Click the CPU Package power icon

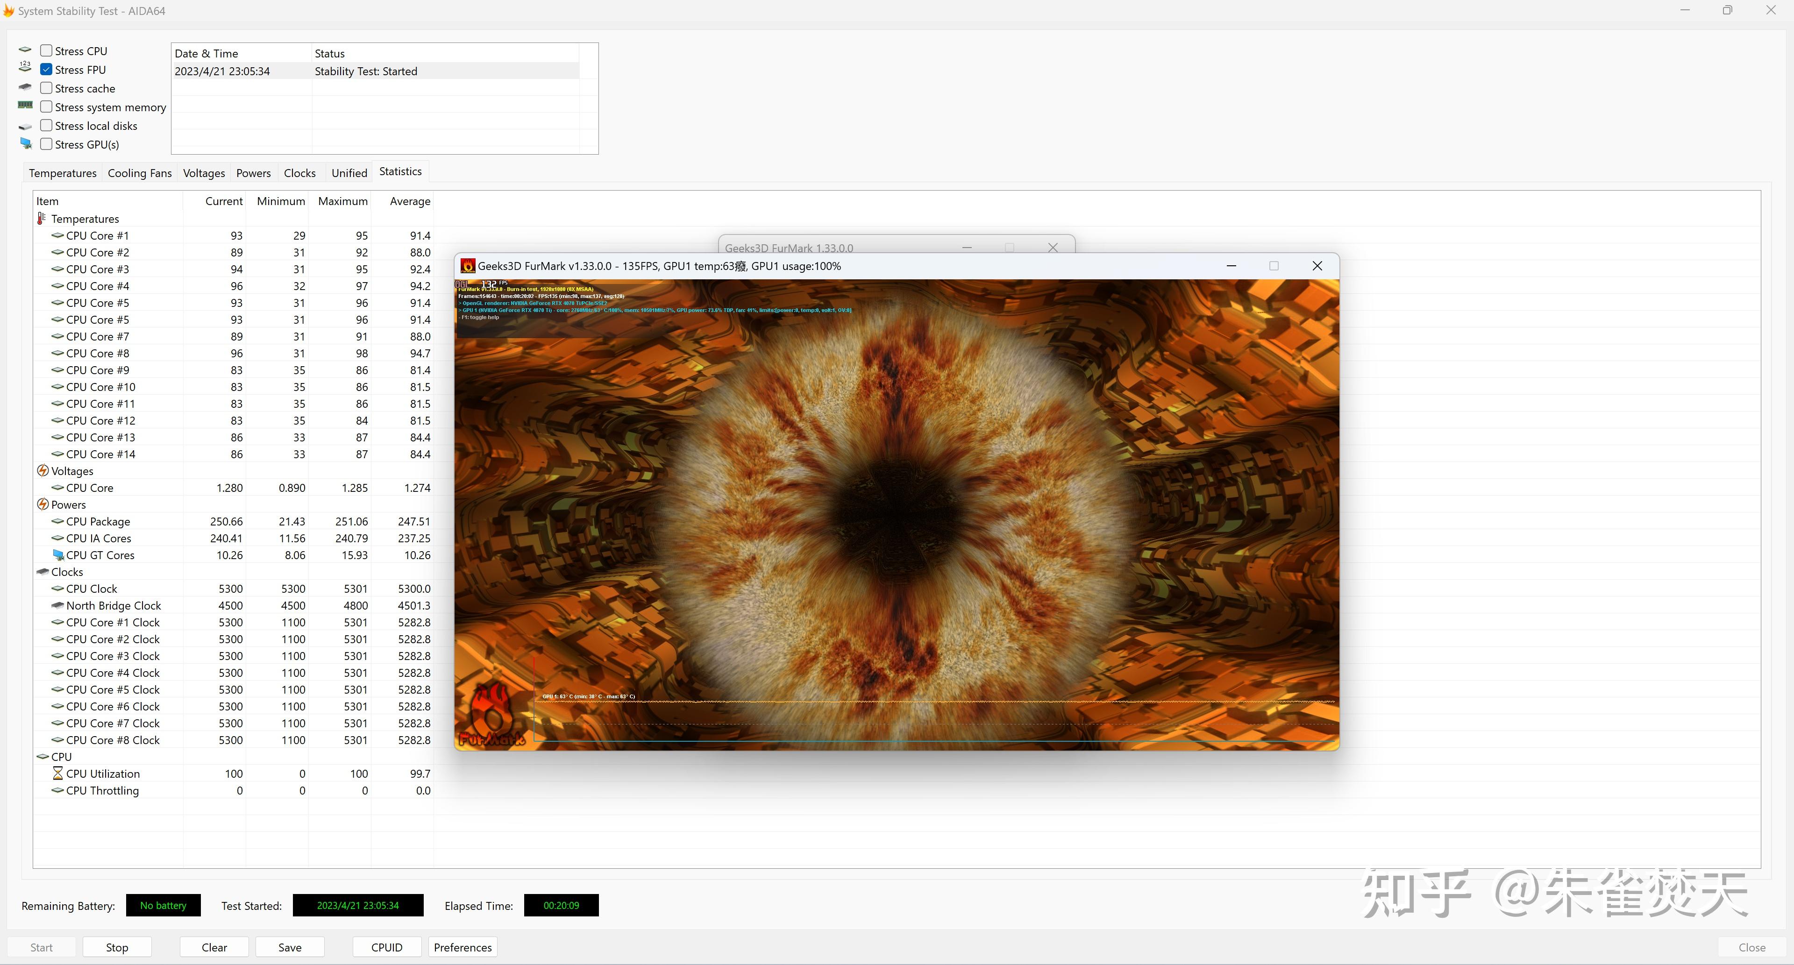point(58,521)
